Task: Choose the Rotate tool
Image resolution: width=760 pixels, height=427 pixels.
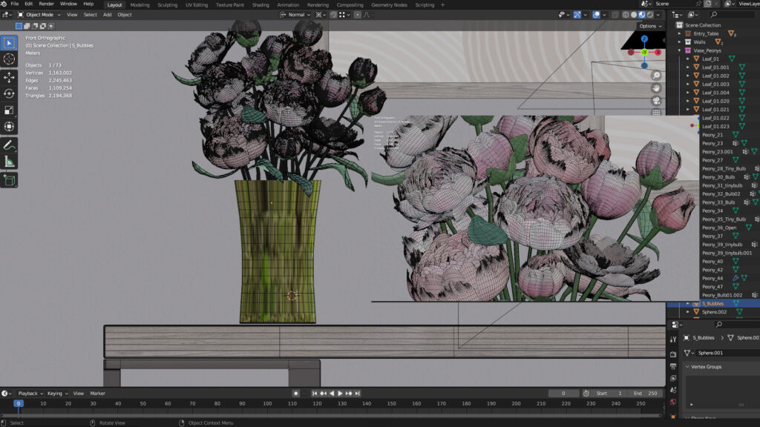Action: pos(10,93)
